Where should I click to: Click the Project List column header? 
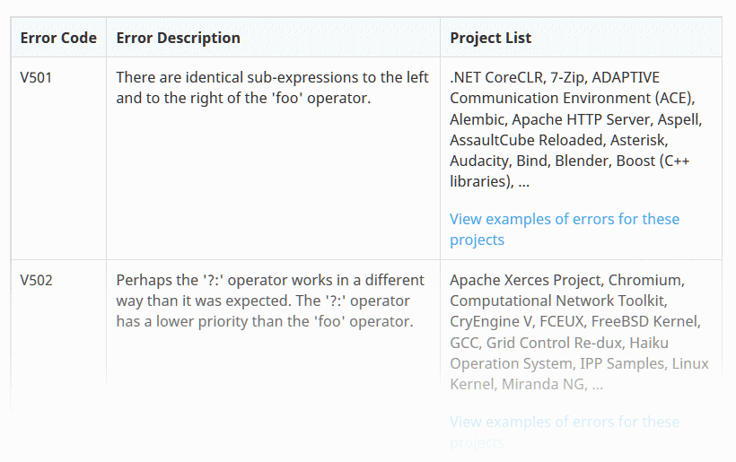coord(490,38)
